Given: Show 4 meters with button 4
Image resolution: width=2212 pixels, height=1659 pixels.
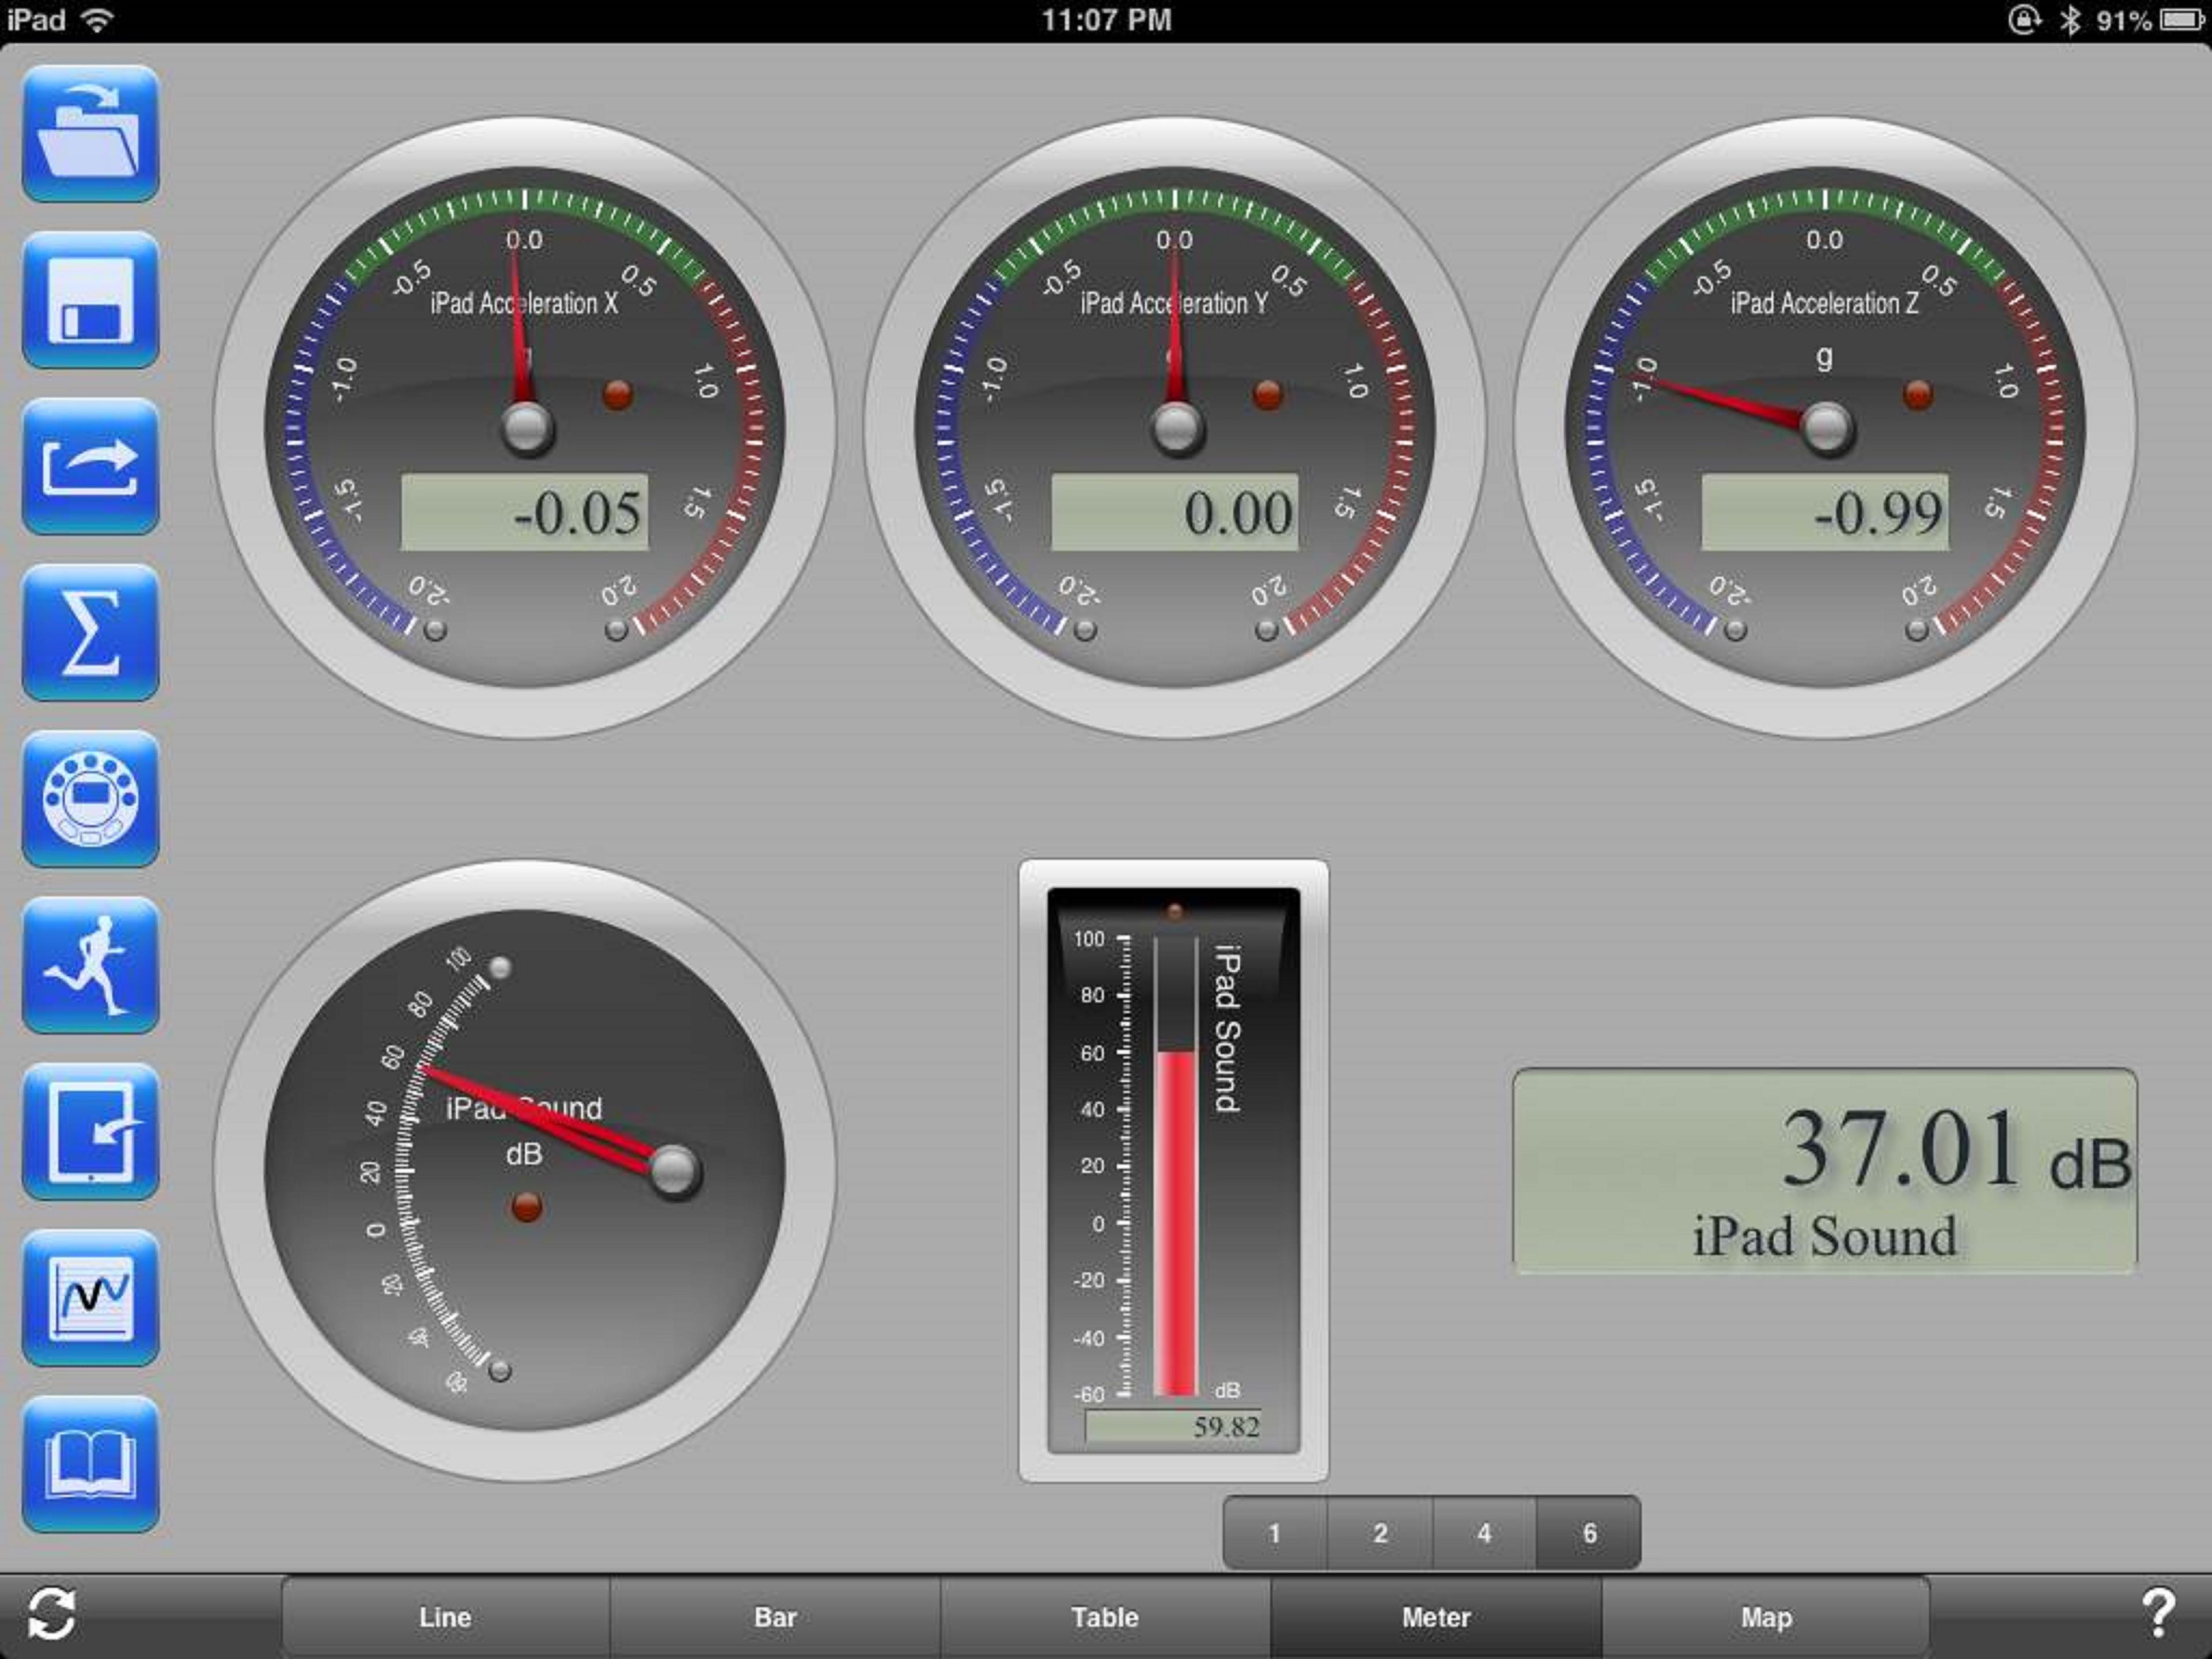Looking at the screenshot, I should [1485, 1533].
